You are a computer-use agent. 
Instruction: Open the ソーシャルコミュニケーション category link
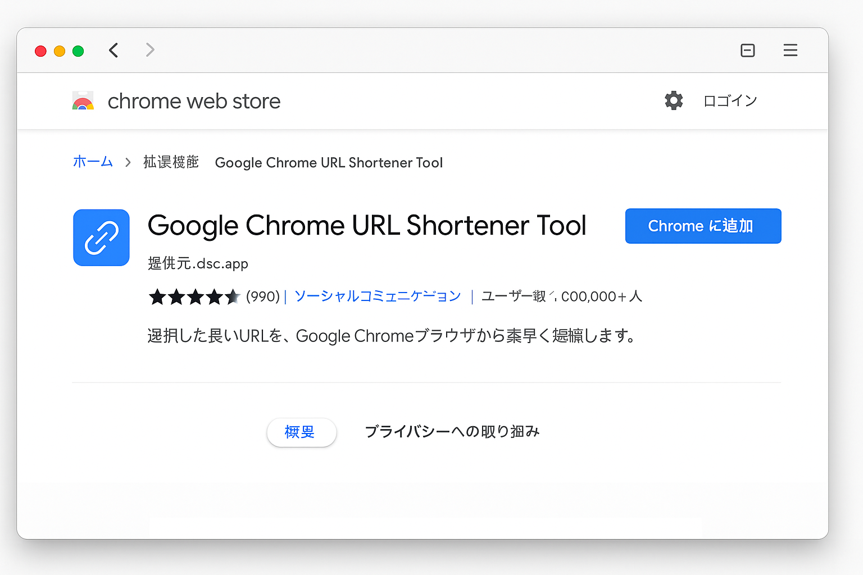[x=378, y=296]
